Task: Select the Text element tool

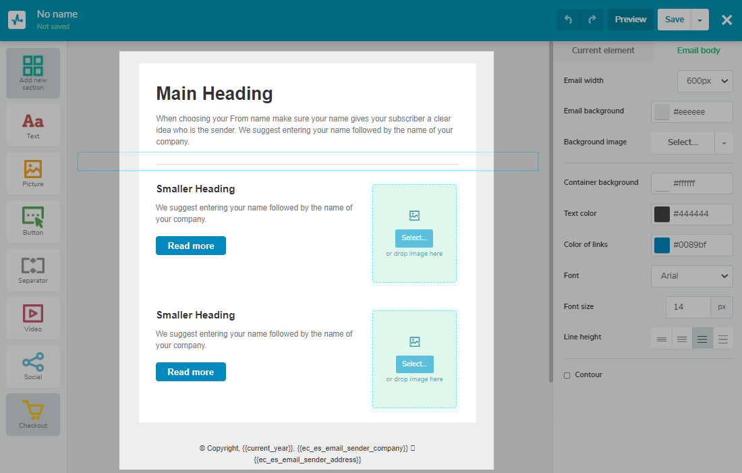Action: pyautogui.click(x=32, y=125)
